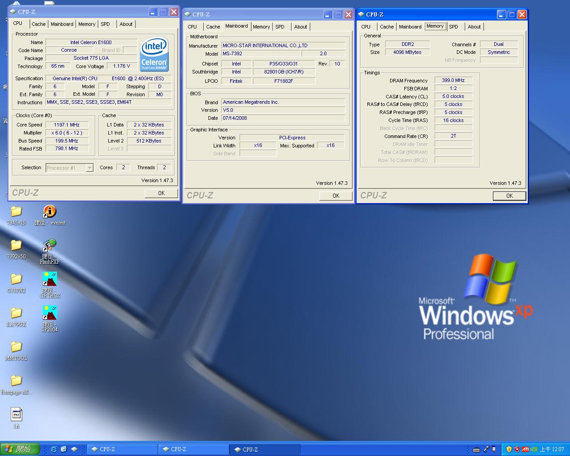
Task: Switch to Memory tab in leftmost CPU-Z
Action: click(x=86, y=24)
